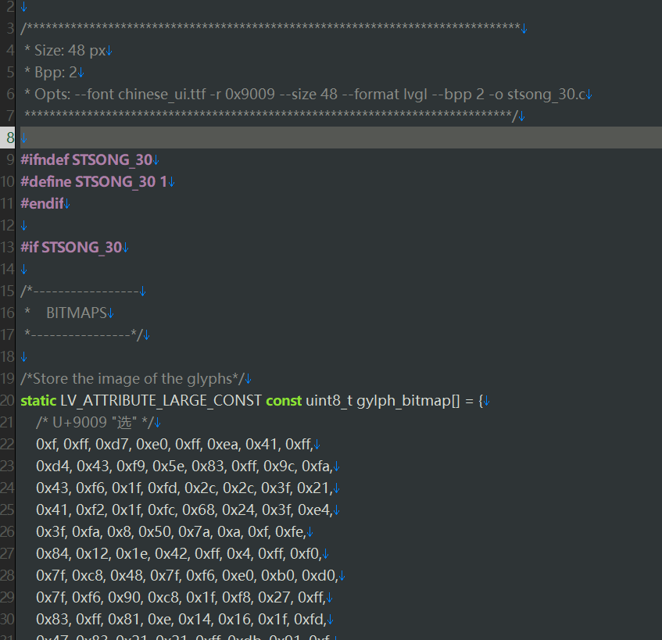
Task: Click the "const" keyword on line 20
Action: [x=286, y=400]
